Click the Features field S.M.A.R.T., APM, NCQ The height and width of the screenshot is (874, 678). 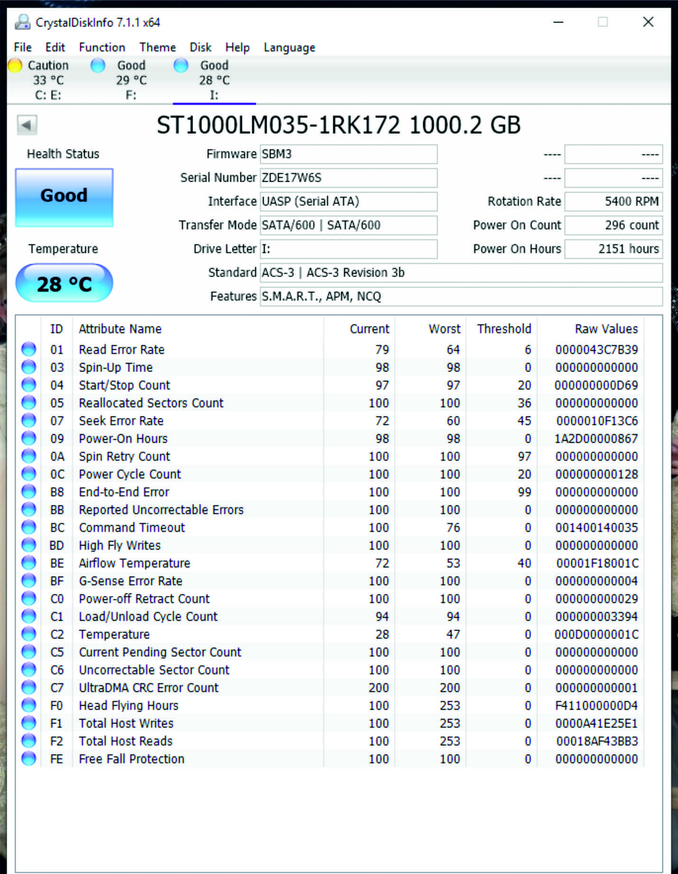pyautogui.click(x=461, y=297)
